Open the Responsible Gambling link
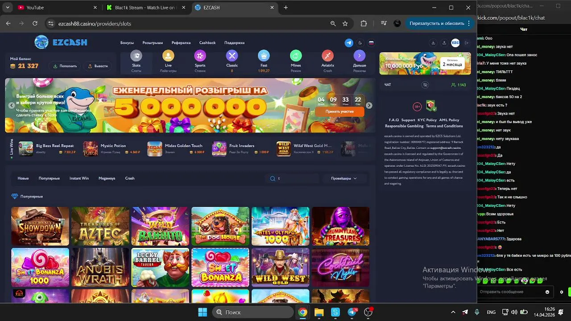Viewport: 571px width, 321px height. point(404,126)
